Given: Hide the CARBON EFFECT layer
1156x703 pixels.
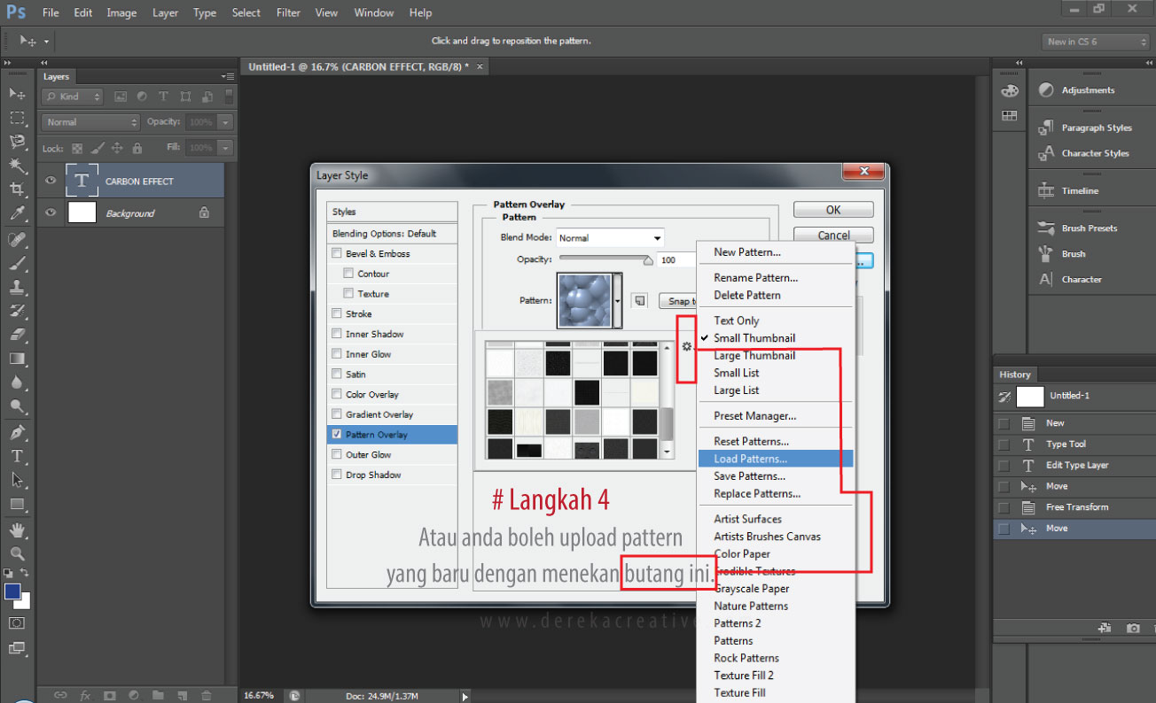Looking at the screenshot, I should click(x=51, y=181).
